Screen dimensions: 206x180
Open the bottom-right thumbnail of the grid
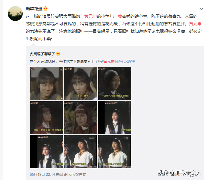(x=115, y=152)
